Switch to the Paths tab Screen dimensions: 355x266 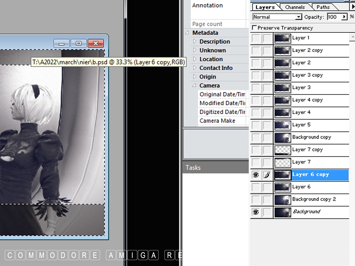click(x=323, y=7)
